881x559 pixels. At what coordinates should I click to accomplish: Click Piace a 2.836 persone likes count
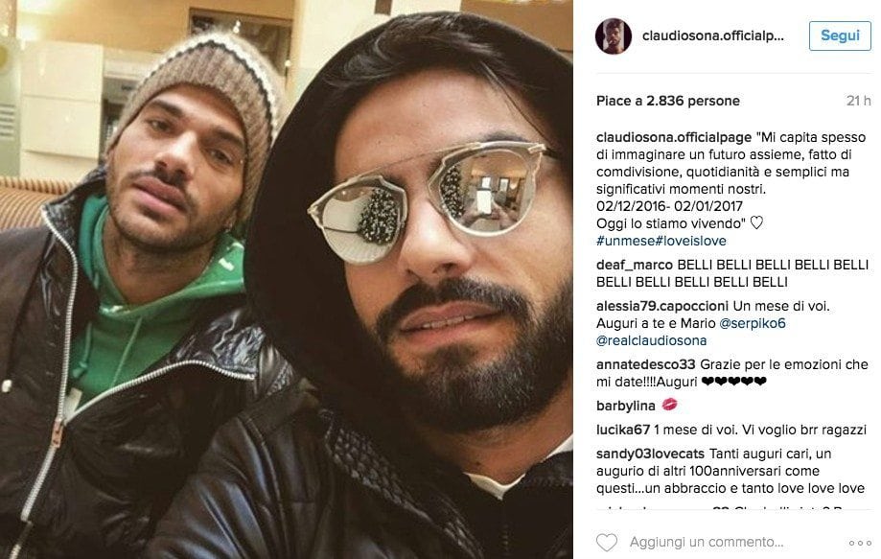pos(668,101)
